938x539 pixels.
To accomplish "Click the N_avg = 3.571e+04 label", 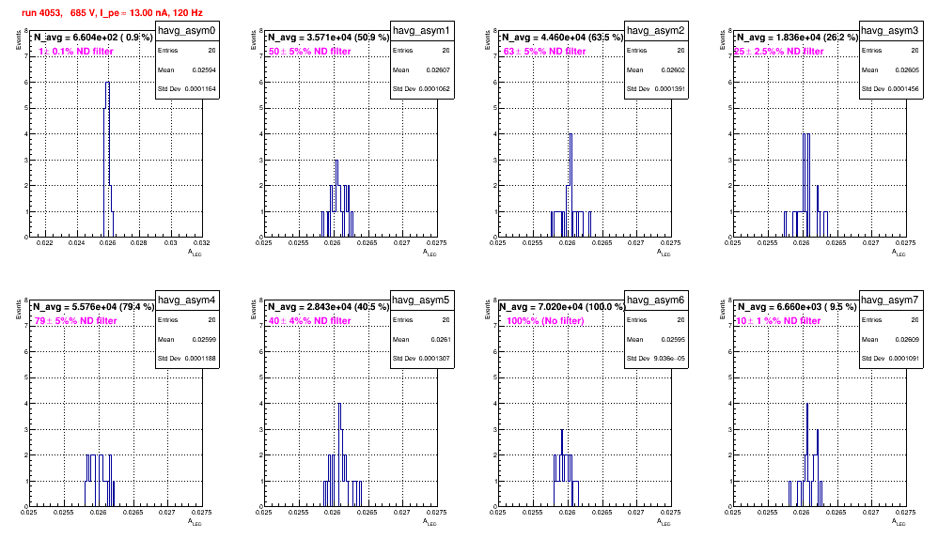I will (328, 37).
